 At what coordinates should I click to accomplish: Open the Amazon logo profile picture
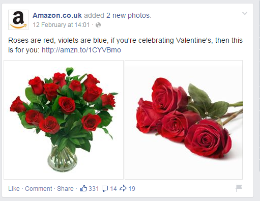click(x=18, y=20)
